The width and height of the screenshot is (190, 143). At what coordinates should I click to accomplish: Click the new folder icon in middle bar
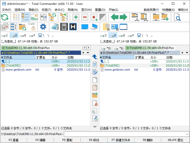pos(95,95)
